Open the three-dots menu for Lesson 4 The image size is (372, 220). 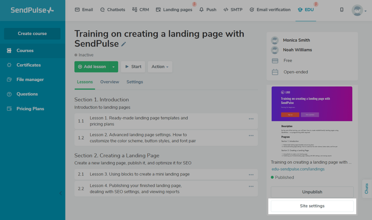(x=251, y=186)
